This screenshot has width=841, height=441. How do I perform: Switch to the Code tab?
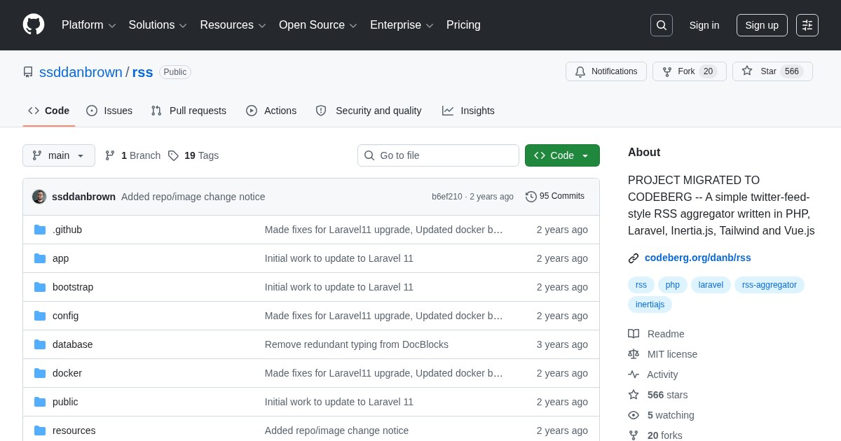coord(49,111)
